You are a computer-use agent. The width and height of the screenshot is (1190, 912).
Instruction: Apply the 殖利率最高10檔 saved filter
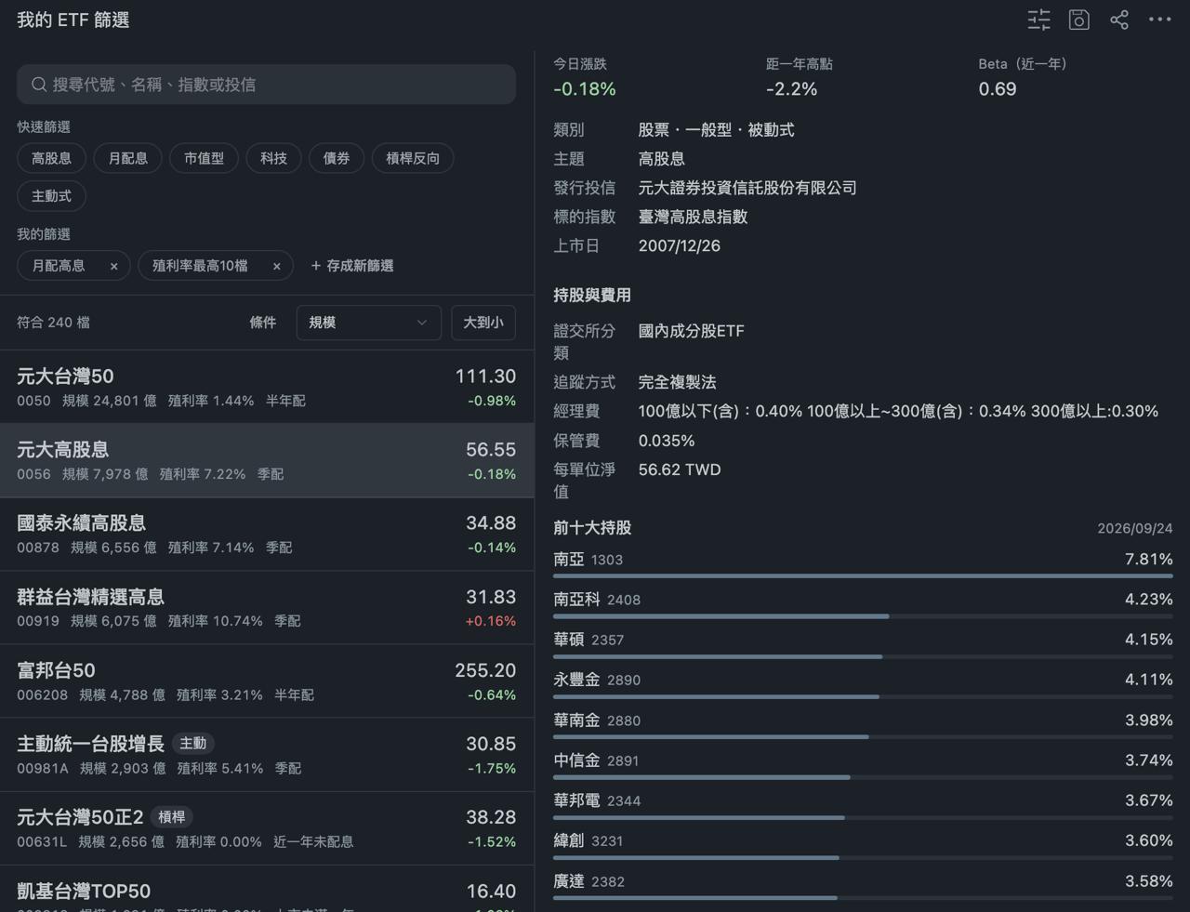pyautogui.click(x=200, y=266)
